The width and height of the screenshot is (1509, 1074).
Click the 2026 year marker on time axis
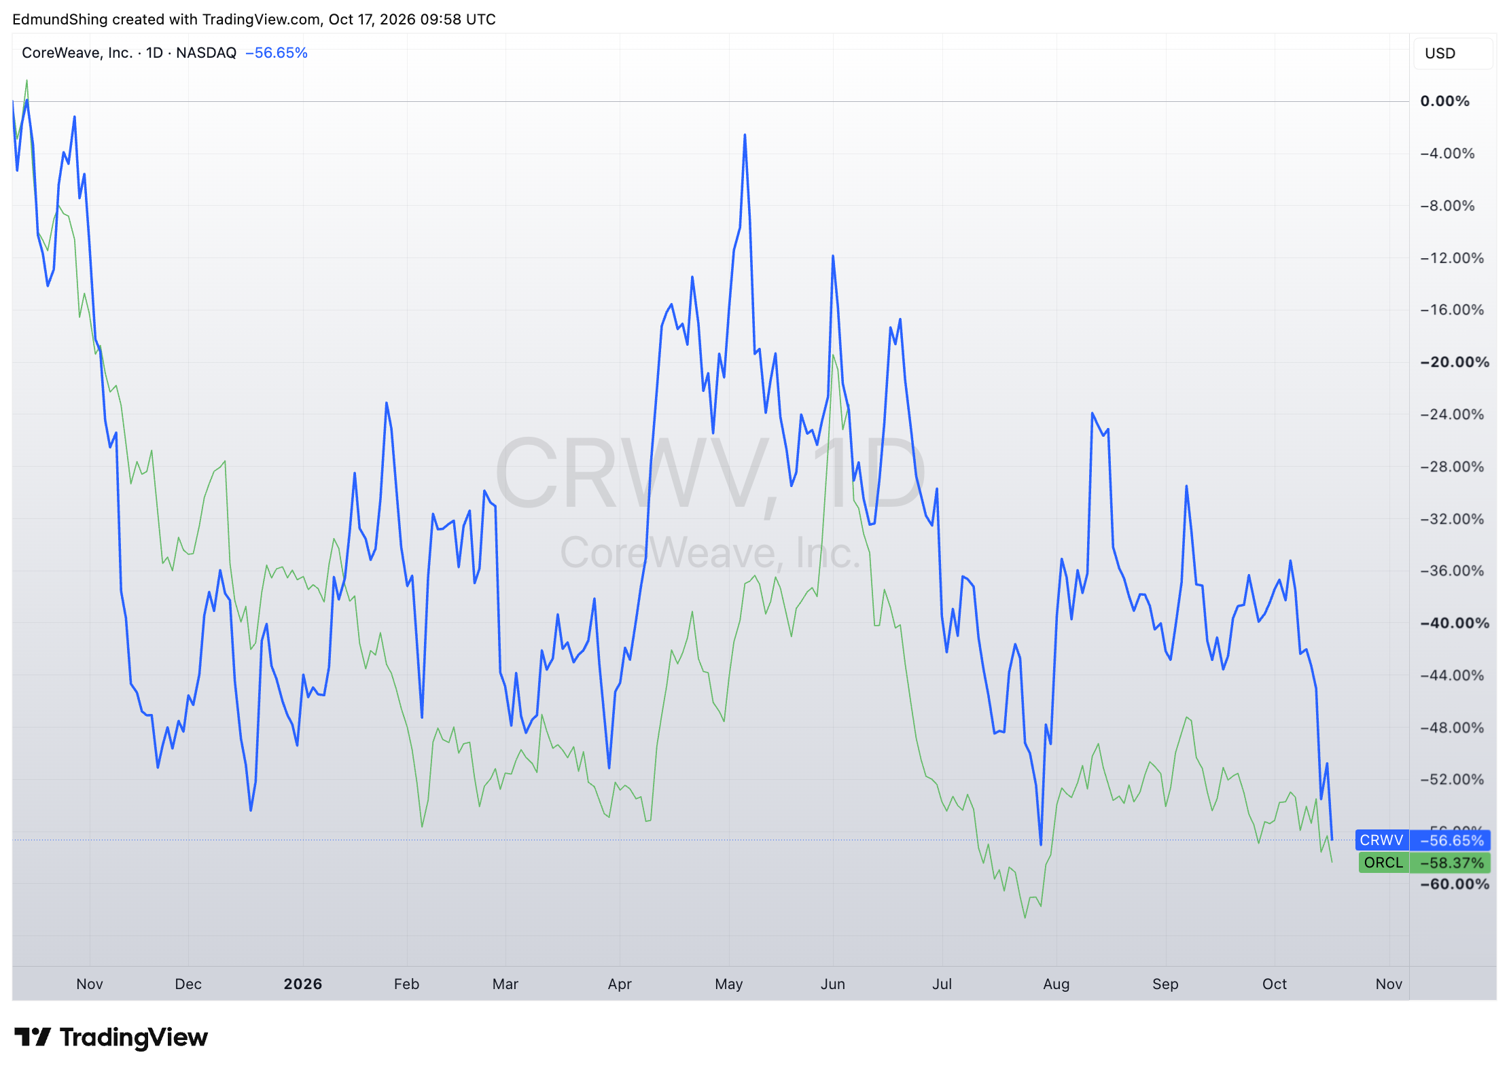click(x=303, y=984)
